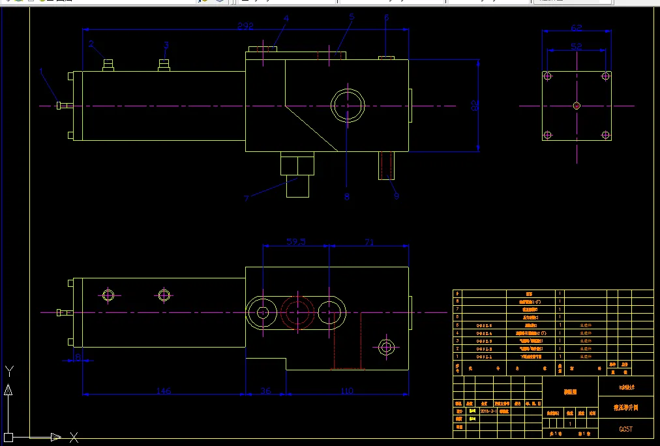The image size is (660, 446).
Task: Select the red circle in bottom view
Action: (297, 312)
